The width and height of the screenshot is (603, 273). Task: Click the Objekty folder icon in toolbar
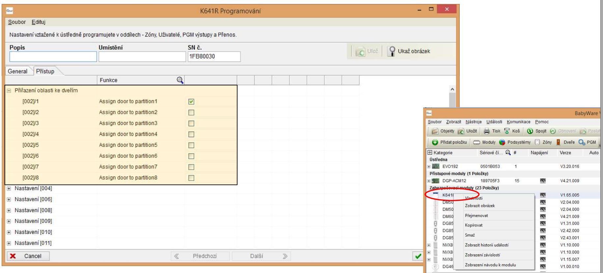point(435,131)
